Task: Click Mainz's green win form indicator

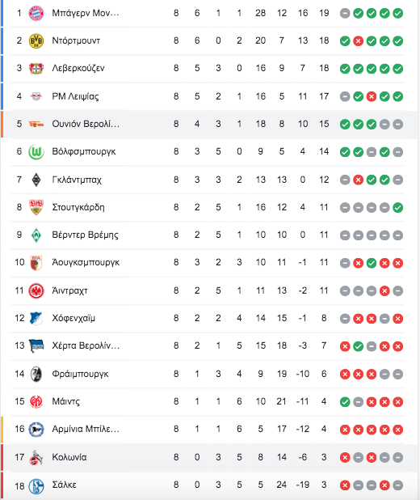Action: [x=345, y=402]
